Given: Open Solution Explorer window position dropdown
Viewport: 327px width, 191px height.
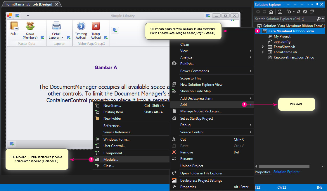Looking at the screenshot, I should 312,4.
